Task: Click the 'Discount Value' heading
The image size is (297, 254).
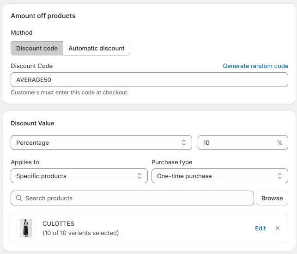Action: pyautogui.click(x=32, y=124)
